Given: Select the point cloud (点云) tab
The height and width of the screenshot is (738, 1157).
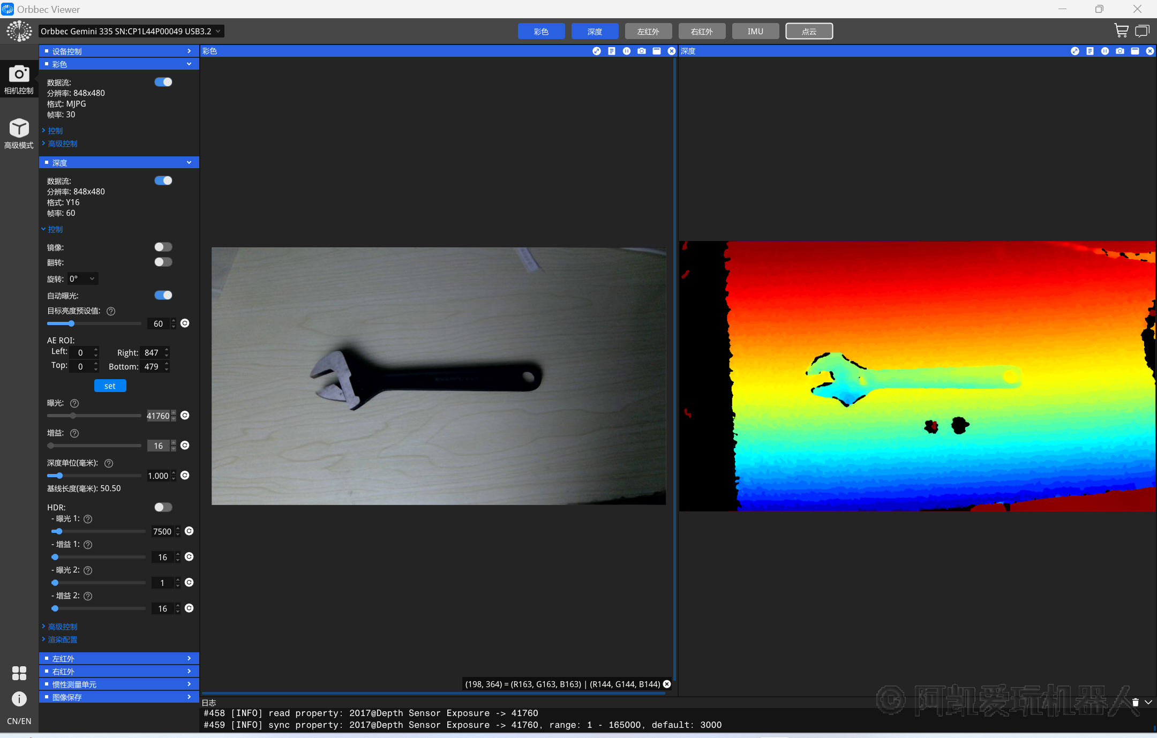Looking at the screenshot, I should point(809,31).
